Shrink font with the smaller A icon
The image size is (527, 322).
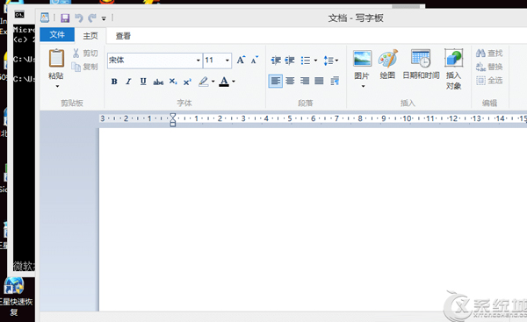pyautogui.click(x=255, y=60)
